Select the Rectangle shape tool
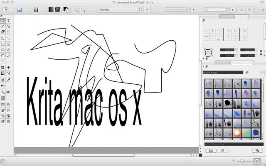The image size is (266, 166). 3,44
